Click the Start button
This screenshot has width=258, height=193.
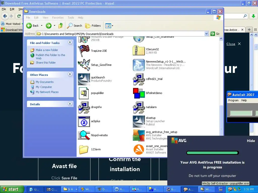coord(12,189)
